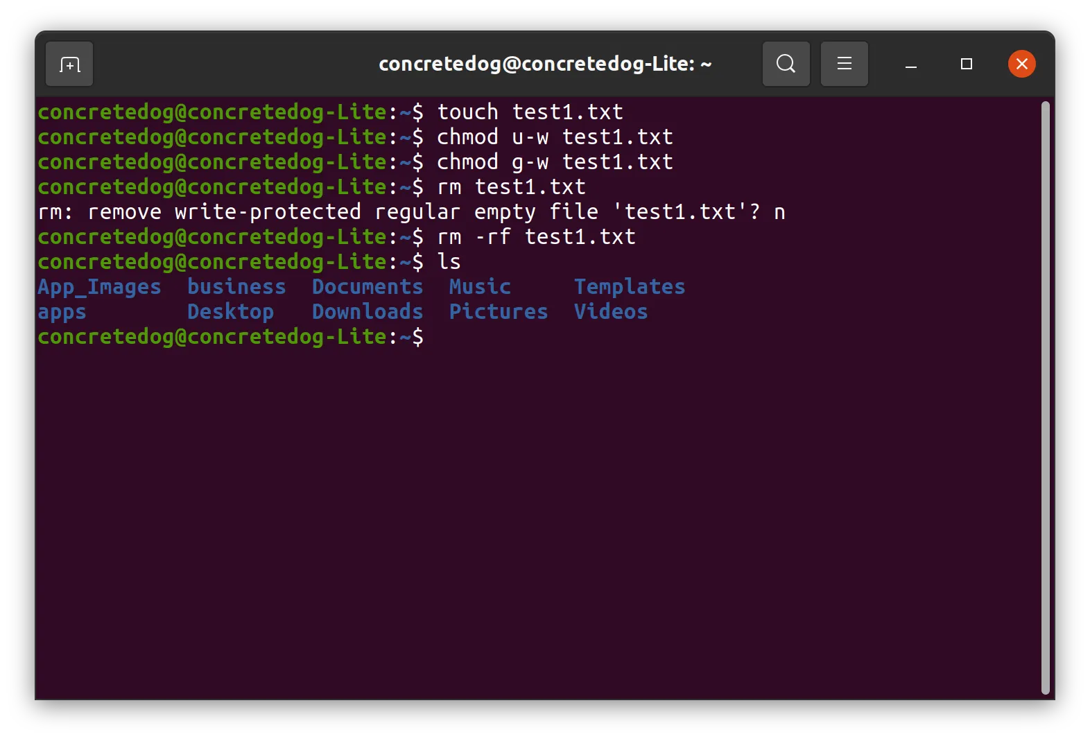
Task: Click the Videos directory name
Action: tap(611, 311)
